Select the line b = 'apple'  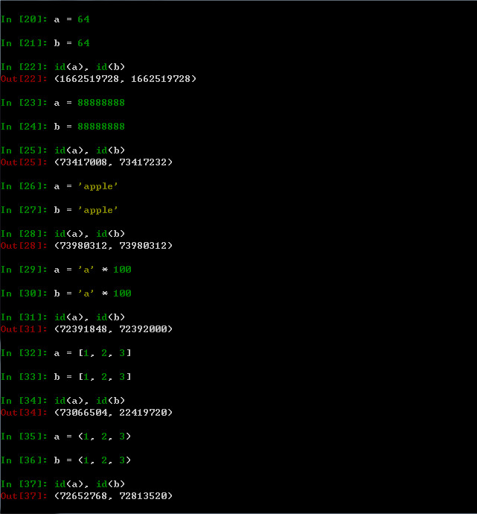86,210
